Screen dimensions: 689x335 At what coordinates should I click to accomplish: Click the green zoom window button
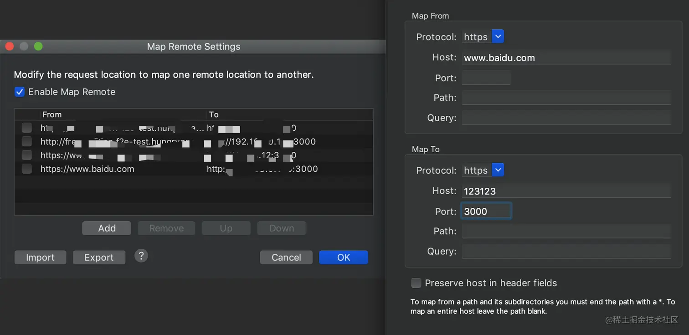pos(38,46)
